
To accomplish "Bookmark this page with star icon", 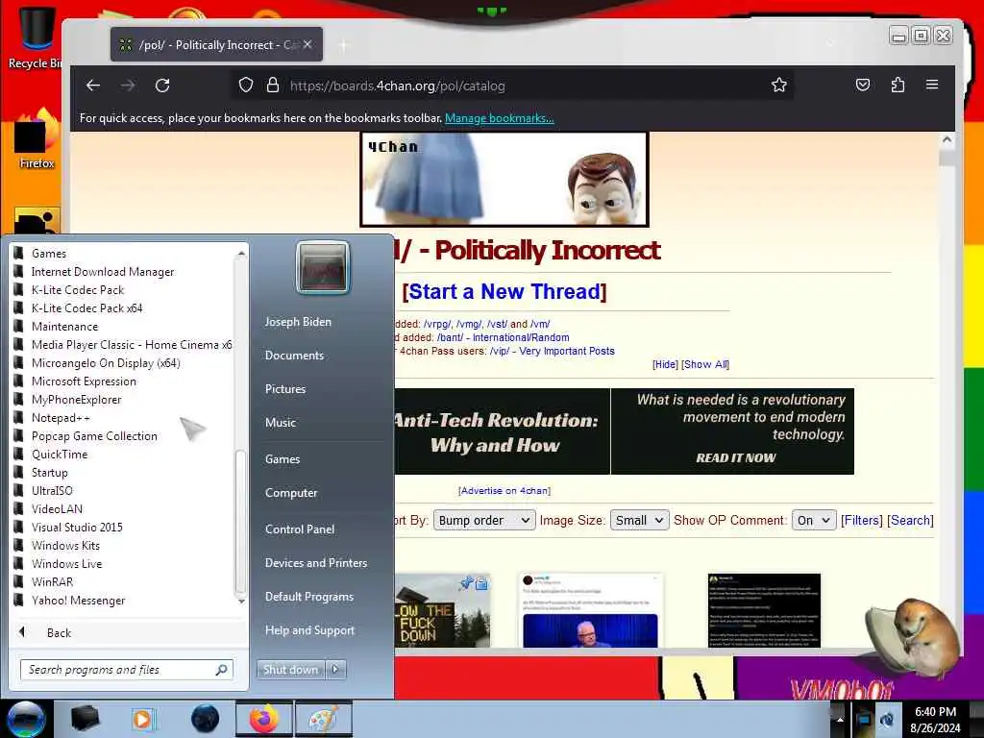I will (x=778, y=85).
